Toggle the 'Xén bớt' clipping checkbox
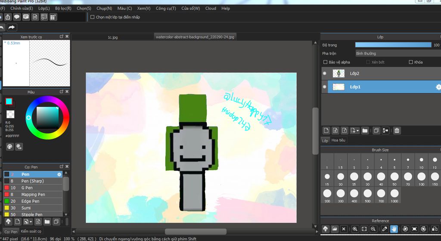The height and width of the screenshot is (241, 441). coord(368,62)
